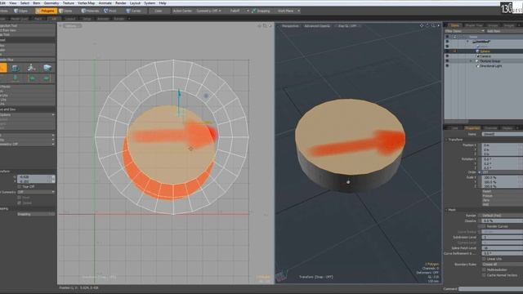Collapse the Transform section
Image resolution: width=523 pixels, height=294 pixels.
pos(447,140)
